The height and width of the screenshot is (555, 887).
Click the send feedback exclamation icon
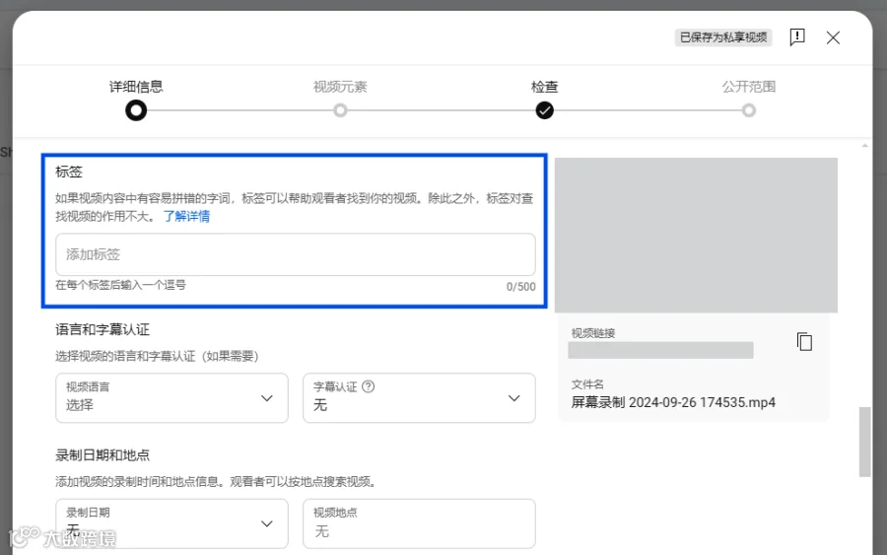(797, 37)
